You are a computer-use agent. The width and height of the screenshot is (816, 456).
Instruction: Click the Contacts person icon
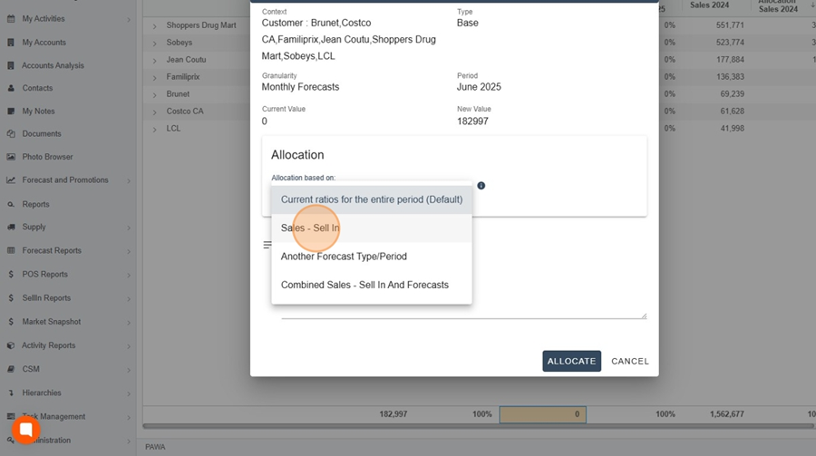[x=11, y=88]
